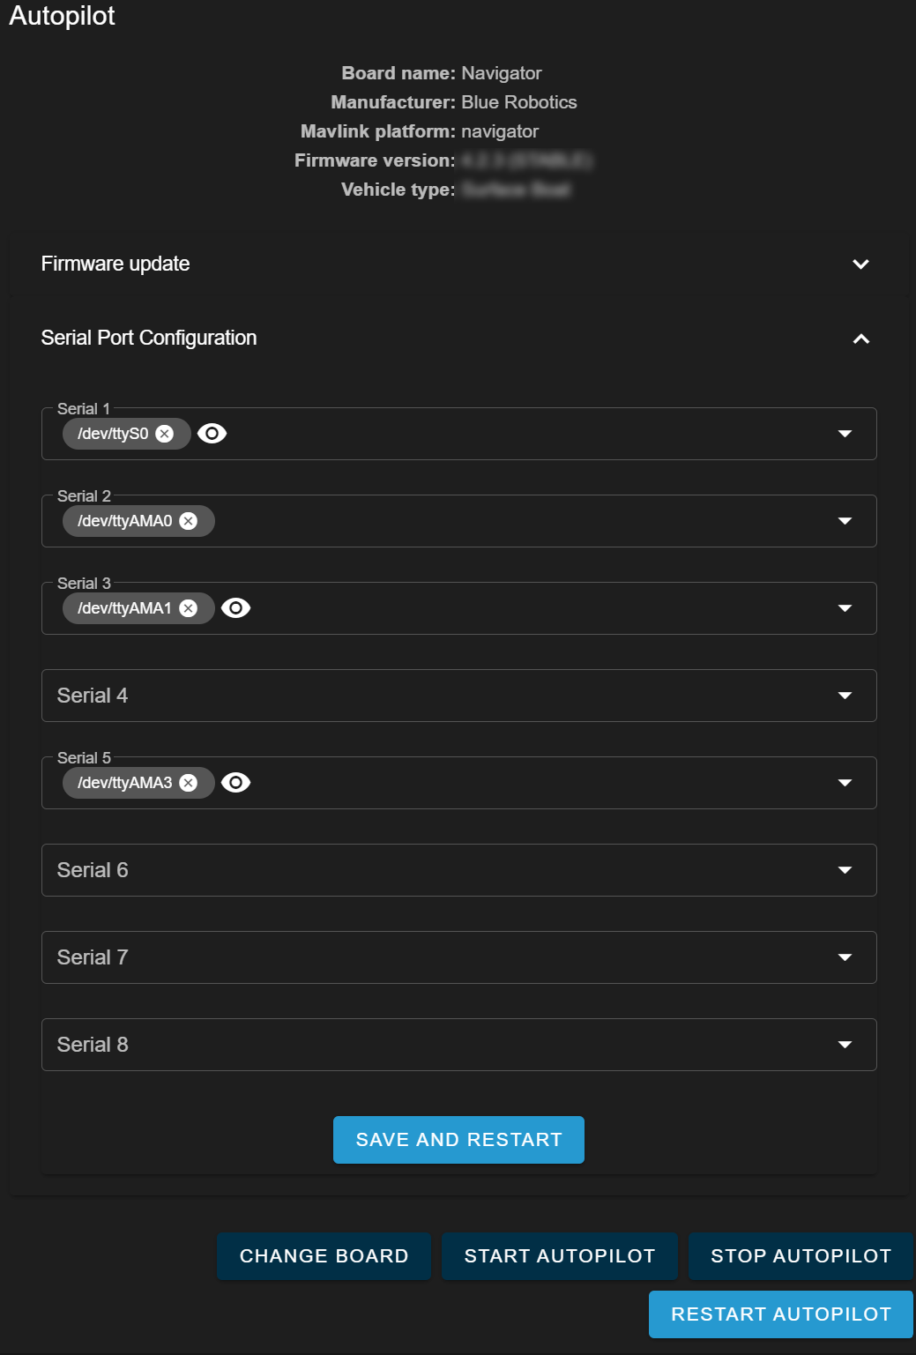Collapse the Serial Port Configuration section

(861, 338)
